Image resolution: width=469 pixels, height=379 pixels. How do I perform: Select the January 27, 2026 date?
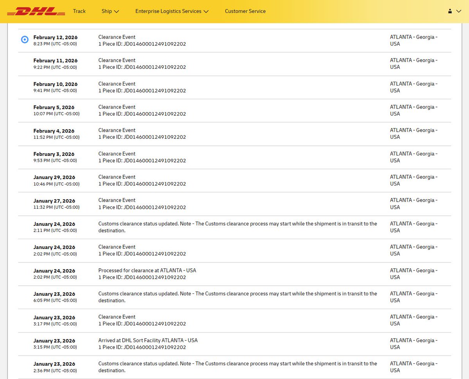tap(54, 201)
